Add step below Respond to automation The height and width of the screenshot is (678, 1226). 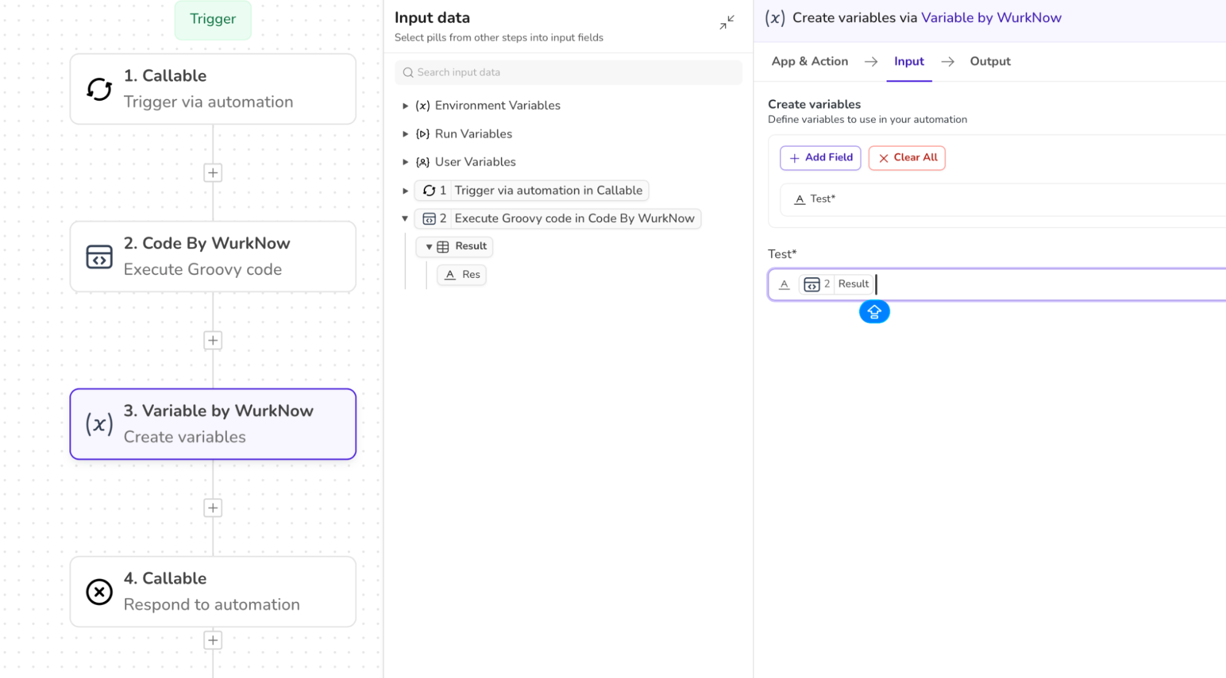[213, 641]
